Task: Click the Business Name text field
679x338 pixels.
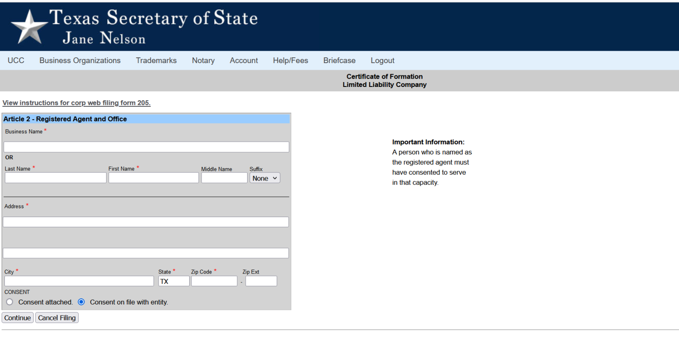Action: 146,147
